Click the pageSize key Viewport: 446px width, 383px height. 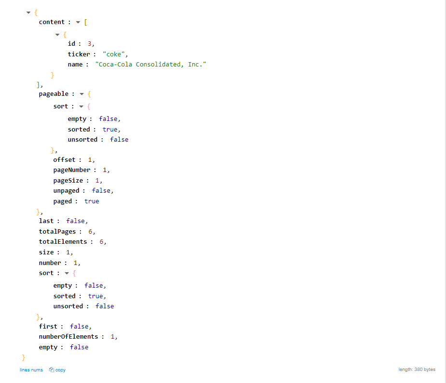point(68,181)
